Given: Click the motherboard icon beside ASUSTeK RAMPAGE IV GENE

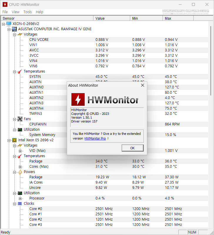Looking at the screenshot, I should point(14,29).
